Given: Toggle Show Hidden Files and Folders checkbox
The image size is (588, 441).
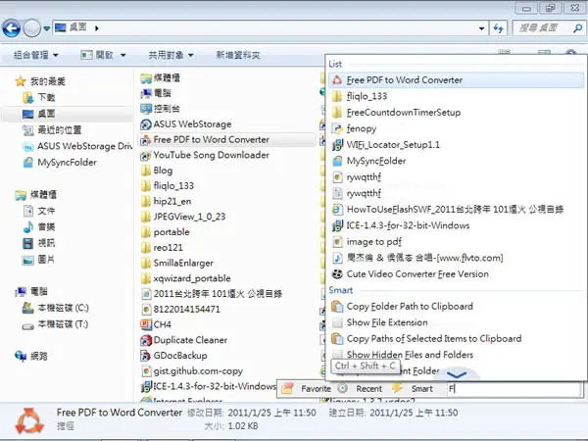Looking at the screenshot, I should pos(337,355).
